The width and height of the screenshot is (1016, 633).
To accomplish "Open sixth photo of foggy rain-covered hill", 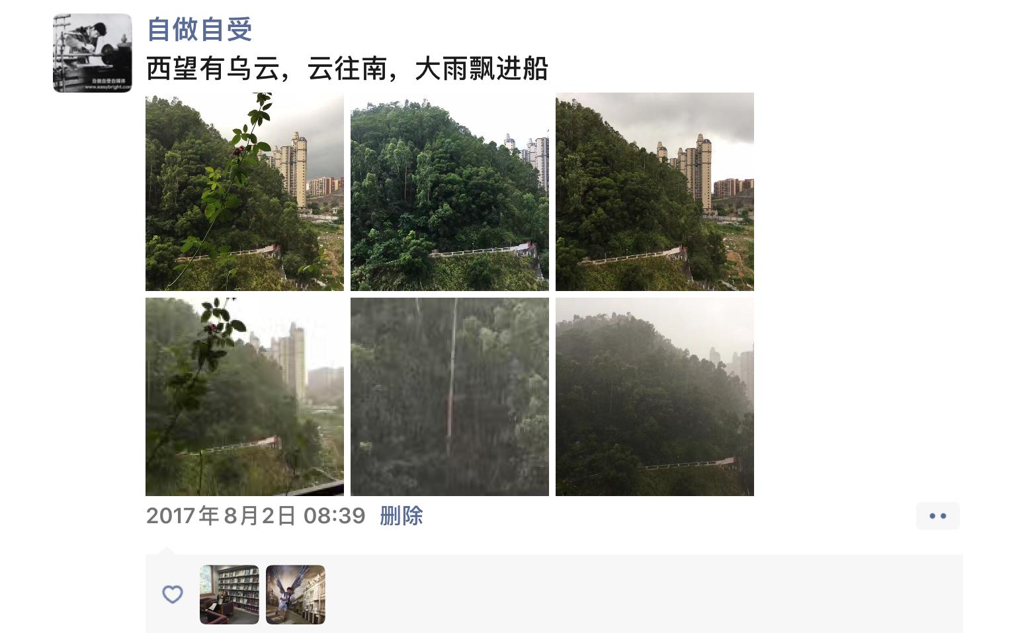I will (655, 397).
